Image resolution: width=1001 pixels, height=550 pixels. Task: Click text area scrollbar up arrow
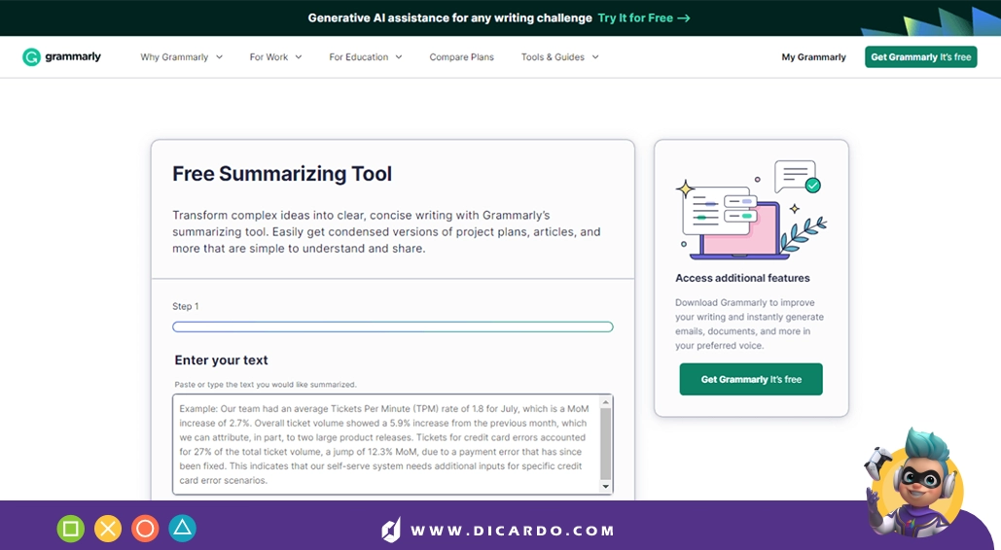point(606,402)
